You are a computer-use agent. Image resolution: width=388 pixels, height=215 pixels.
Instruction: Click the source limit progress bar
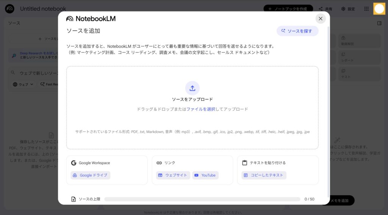point(202,199)
